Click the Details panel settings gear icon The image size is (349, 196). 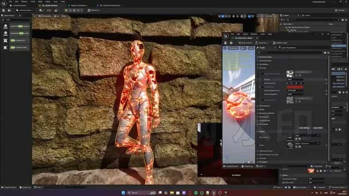[x=328, y=53]
